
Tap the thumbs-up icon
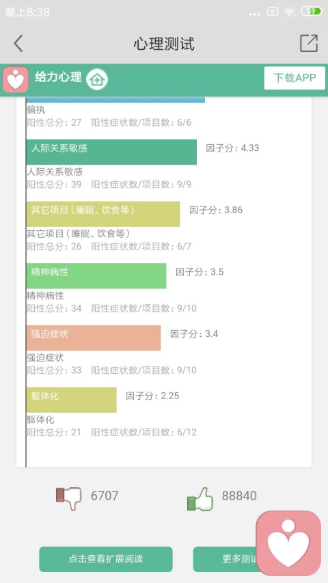click(x=200, y=499)
